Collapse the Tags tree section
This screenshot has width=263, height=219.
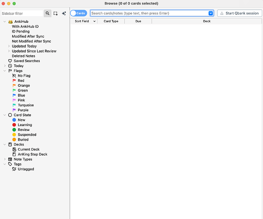[5, 164]
